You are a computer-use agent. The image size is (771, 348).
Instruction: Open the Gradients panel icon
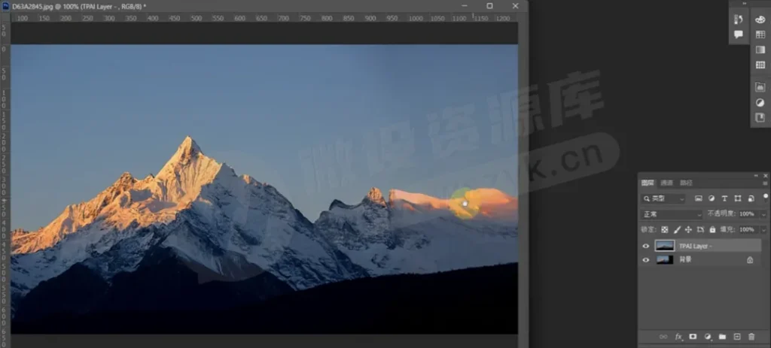point(760,50)
